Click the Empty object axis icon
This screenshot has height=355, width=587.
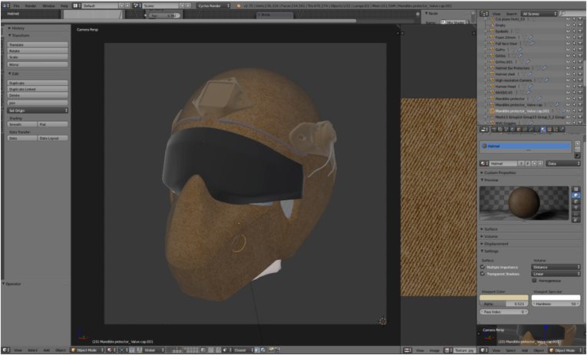491,25
